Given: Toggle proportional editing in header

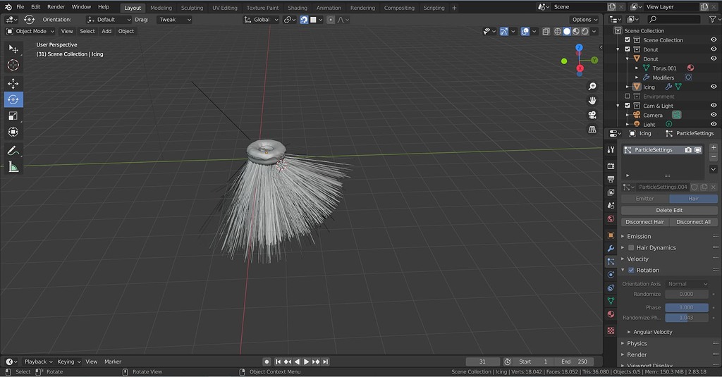Looking at the screenshot, I should coord(331,20).
